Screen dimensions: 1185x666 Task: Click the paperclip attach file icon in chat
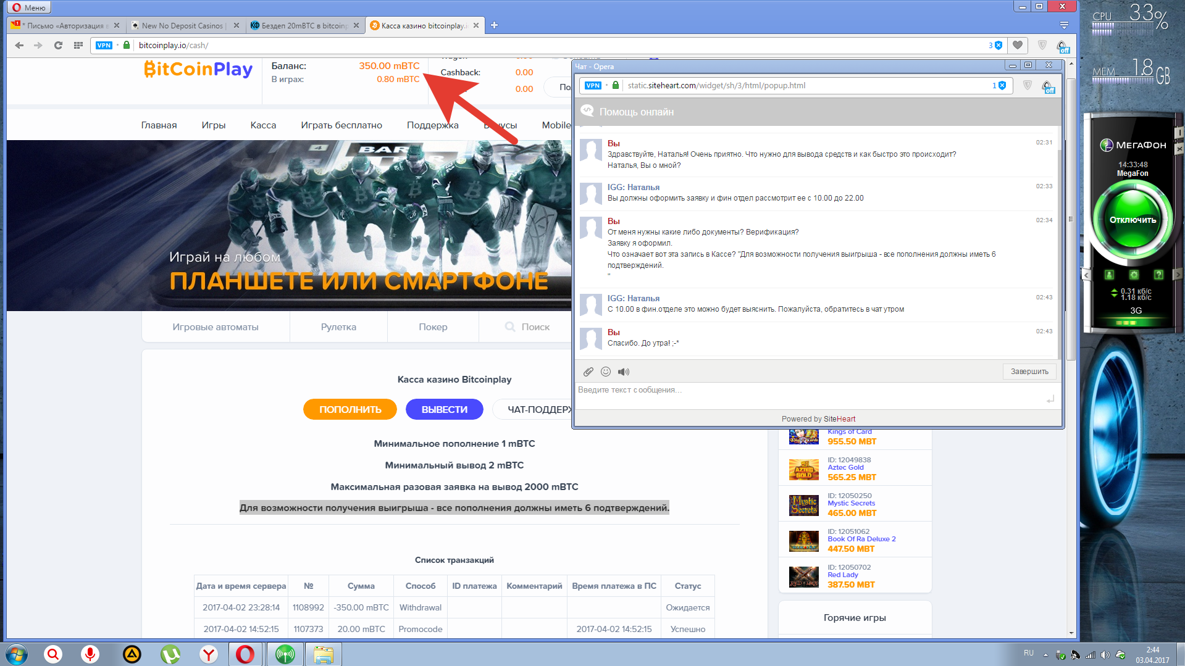588,372
